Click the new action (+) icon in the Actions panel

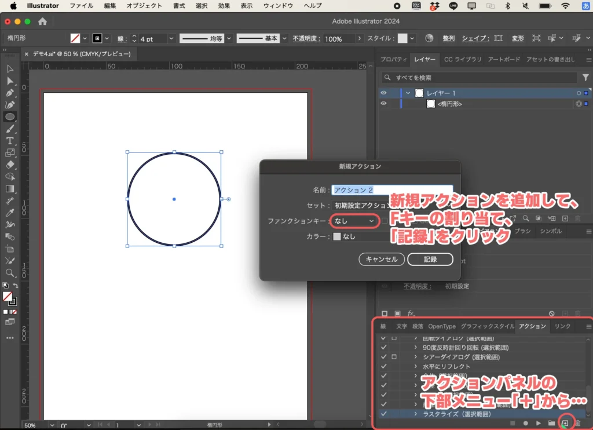point(565,422)
